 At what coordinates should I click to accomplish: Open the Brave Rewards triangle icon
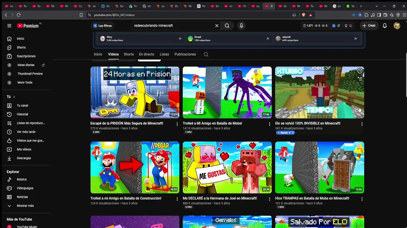311,15
